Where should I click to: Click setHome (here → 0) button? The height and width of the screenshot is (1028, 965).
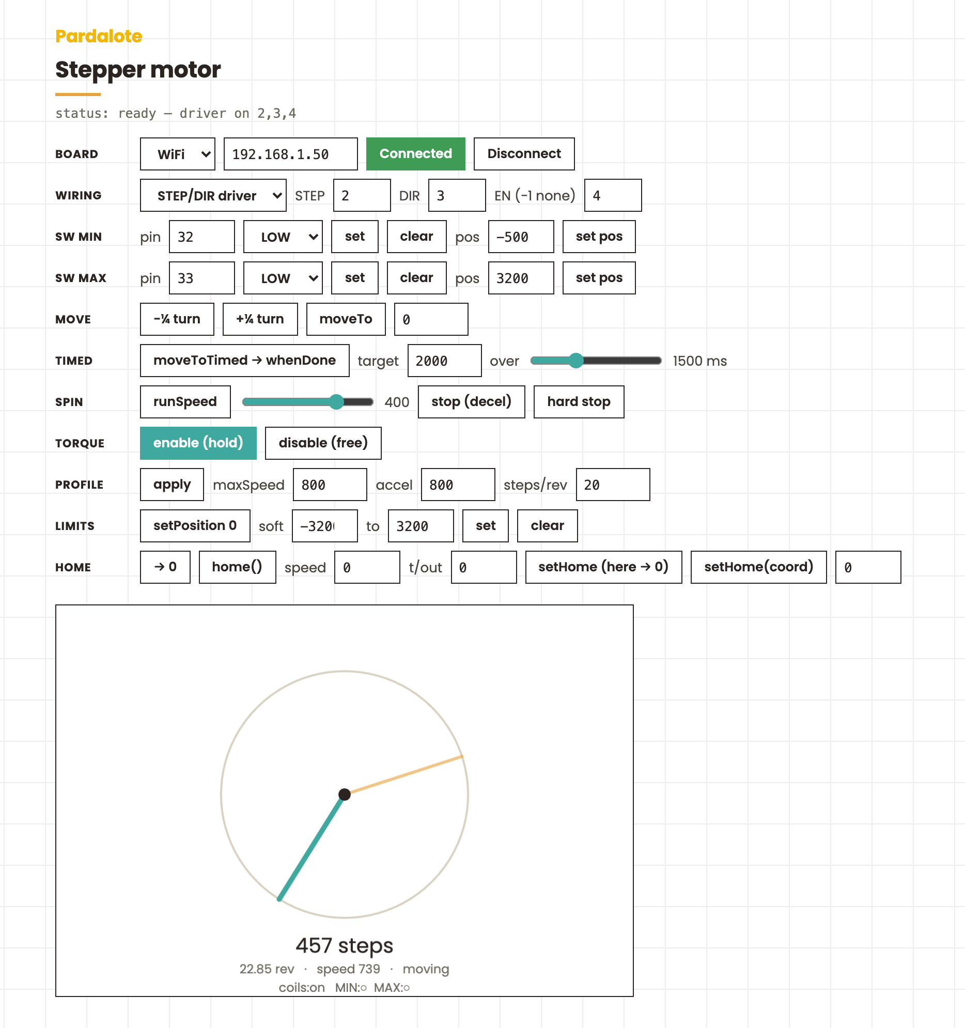coord(603,568)
